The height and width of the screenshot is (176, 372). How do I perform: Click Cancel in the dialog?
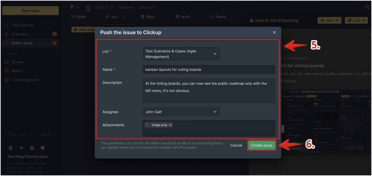(236, 145)
